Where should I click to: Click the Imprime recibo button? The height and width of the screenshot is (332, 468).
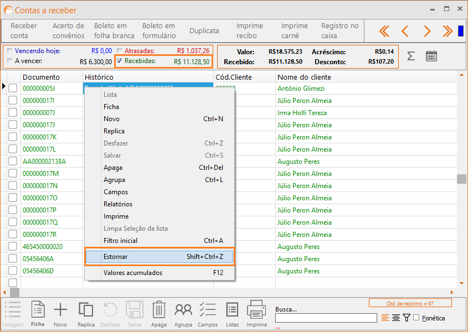(x=250, y=31)
